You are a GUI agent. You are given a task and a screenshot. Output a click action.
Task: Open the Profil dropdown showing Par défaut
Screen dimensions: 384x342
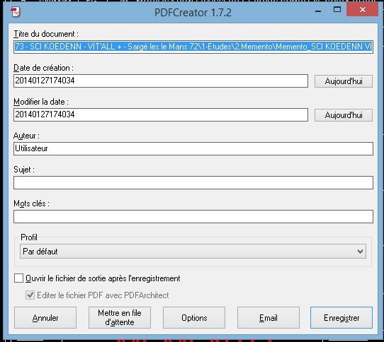193,251
